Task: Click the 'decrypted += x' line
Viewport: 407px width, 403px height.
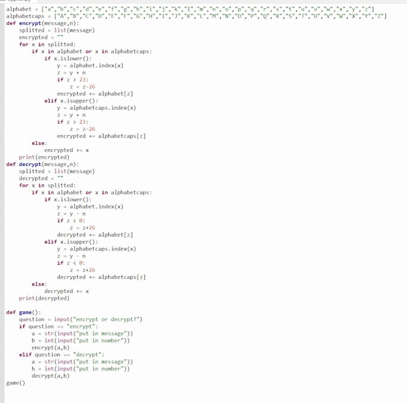Action: [x=66, y=292]
